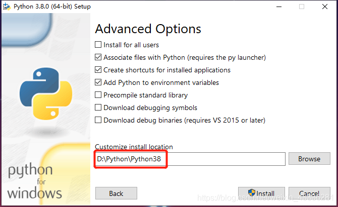Click the install location path field

pos(190,159)
